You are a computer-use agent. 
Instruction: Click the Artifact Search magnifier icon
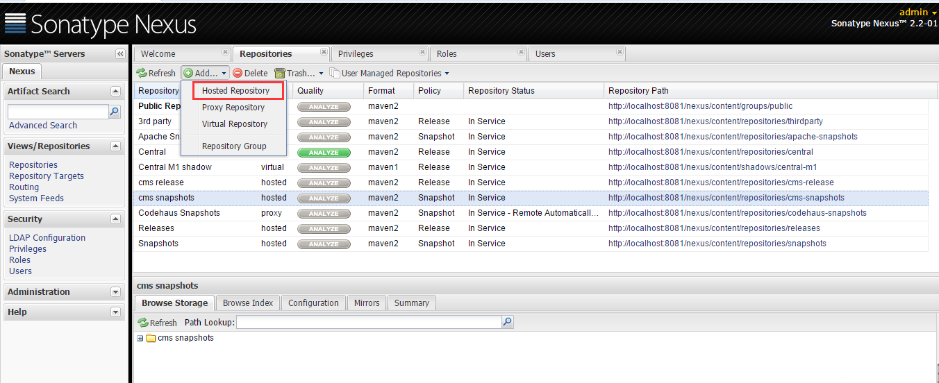coord(114,111)
